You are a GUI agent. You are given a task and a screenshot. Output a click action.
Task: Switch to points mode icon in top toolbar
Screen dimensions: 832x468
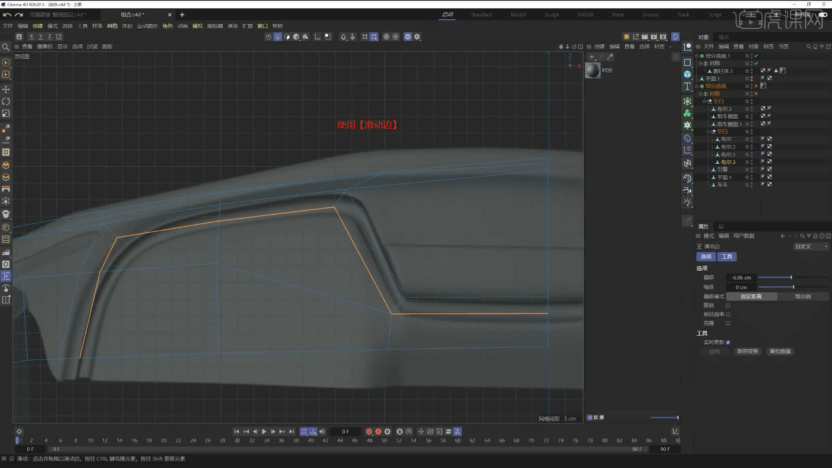(269, 37)
